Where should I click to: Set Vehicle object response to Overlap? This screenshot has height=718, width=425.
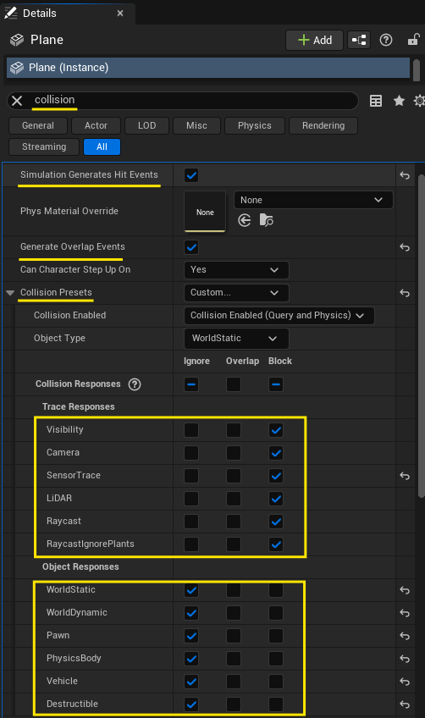point(234,682)
